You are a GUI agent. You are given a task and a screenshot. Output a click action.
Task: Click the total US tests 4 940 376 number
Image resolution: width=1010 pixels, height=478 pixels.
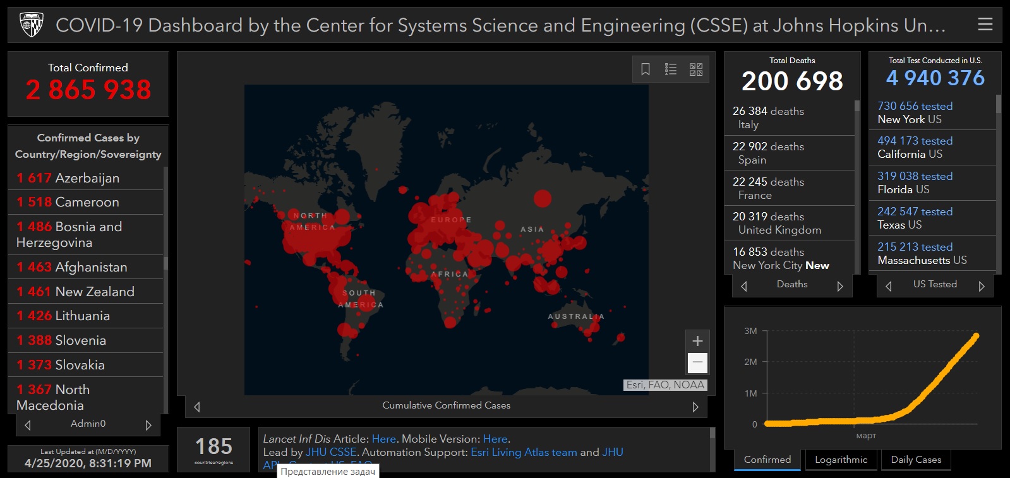(x=935, y=78)
